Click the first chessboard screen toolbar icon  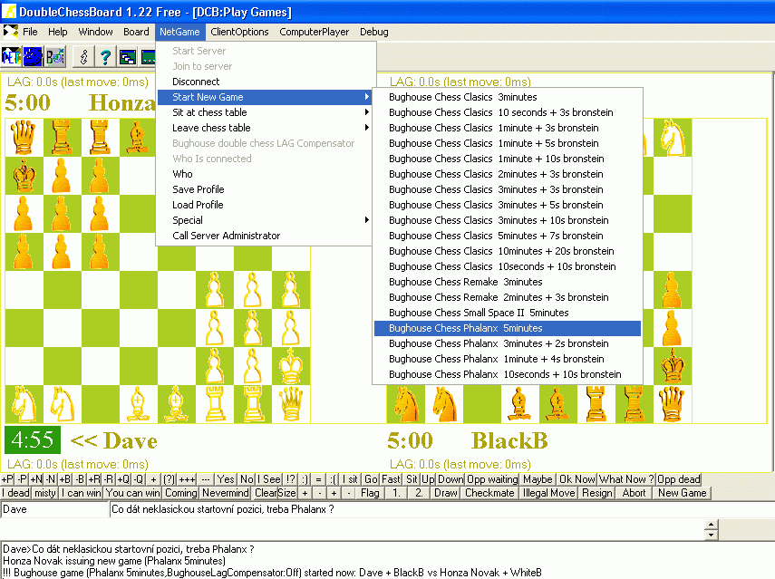127,56
